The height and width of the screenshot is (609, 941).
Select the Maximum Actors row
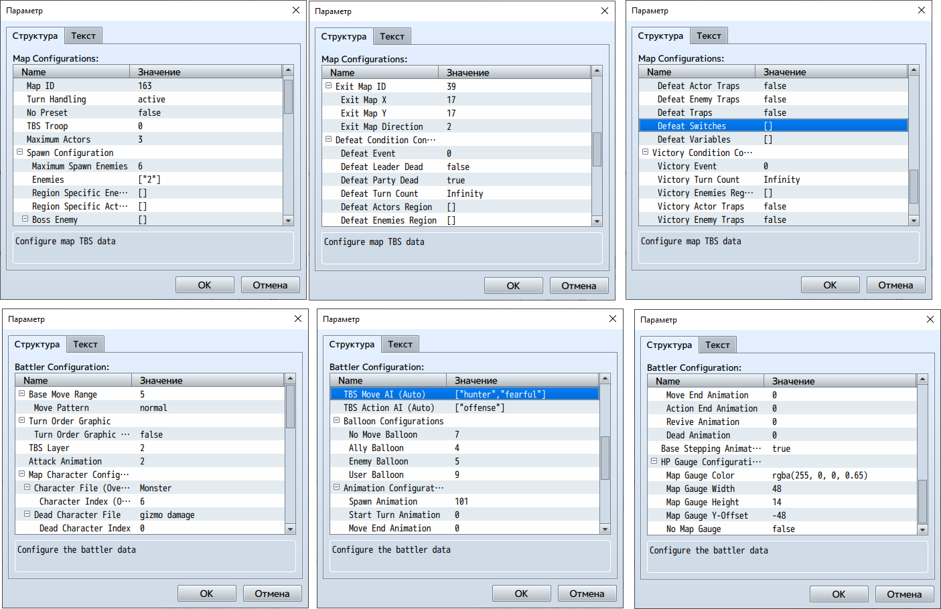148,139
